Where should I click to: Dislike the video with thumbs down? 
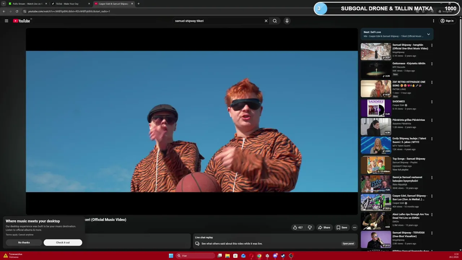[x=310, y=227]
